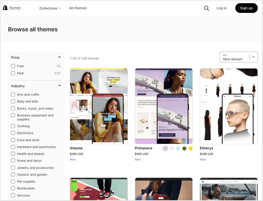Go to All themes
The width and height of the screenshot is (263, 201).
pyautogui.click(x=78, y=8)
